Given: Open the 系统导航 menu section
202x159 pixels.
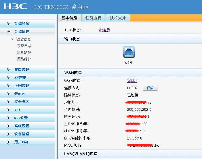Looking at the screenshot, I should (27, 24).
